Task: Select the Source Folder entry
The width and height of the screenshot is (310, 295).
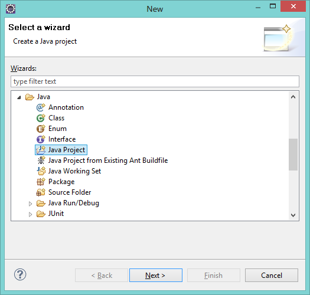Action: [x=70, y=192]
